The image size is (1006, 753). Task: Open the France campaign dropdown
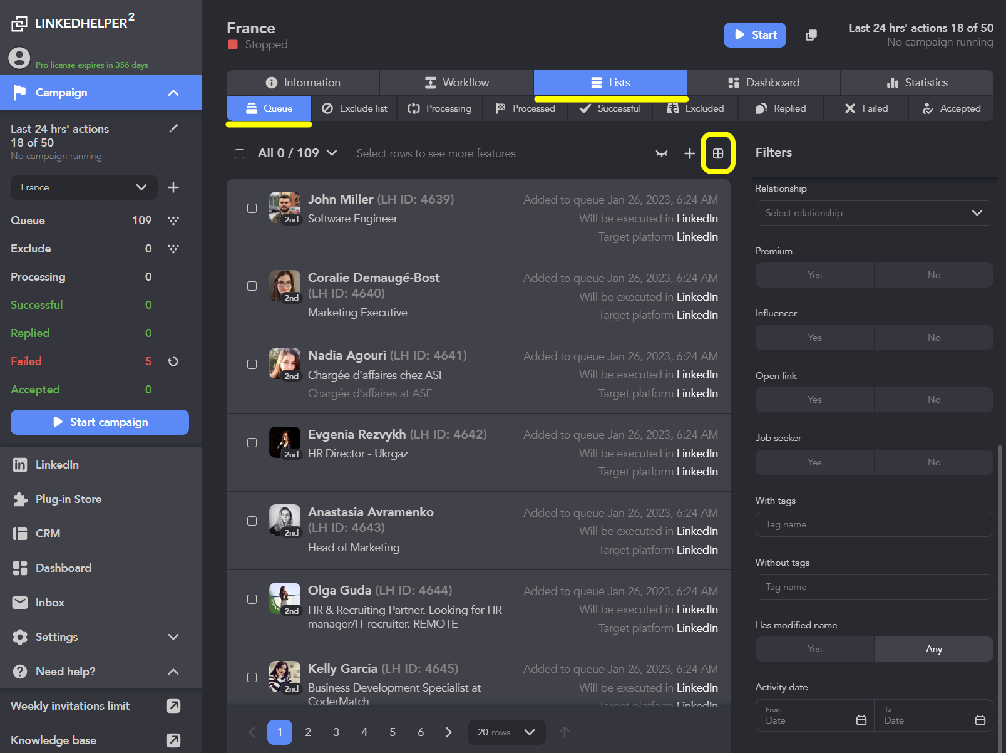tap(84, 187)
